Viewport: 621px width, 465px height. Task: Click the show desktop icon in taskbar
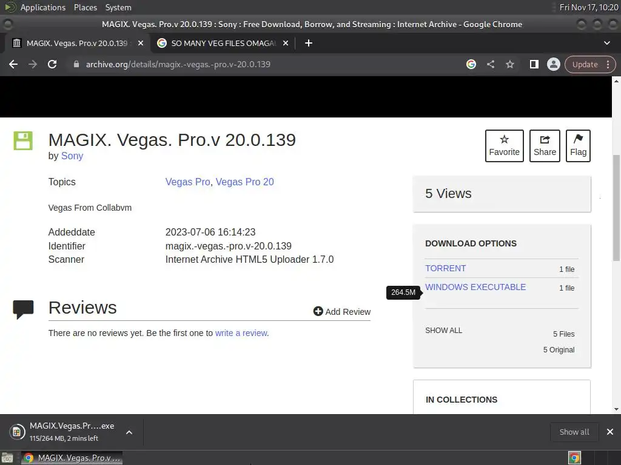7,458
